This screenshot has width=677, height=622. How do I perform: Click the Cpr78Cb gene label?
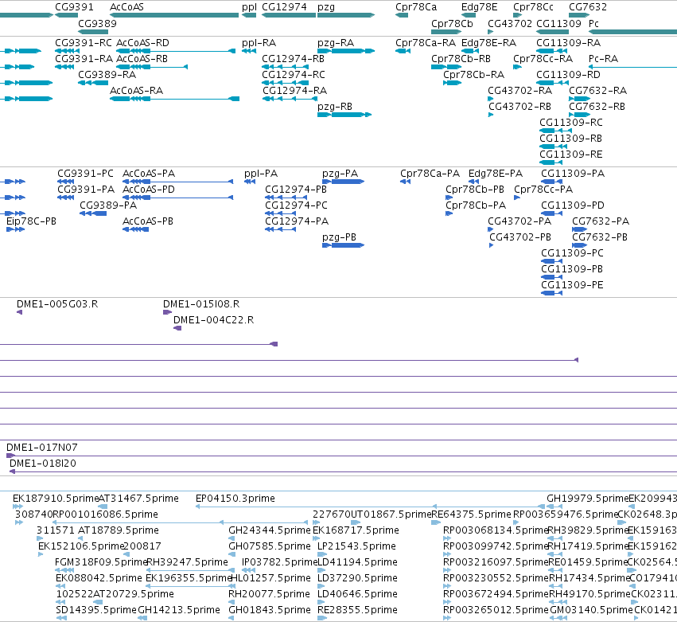pyautogui.click(x=452, y=23)
